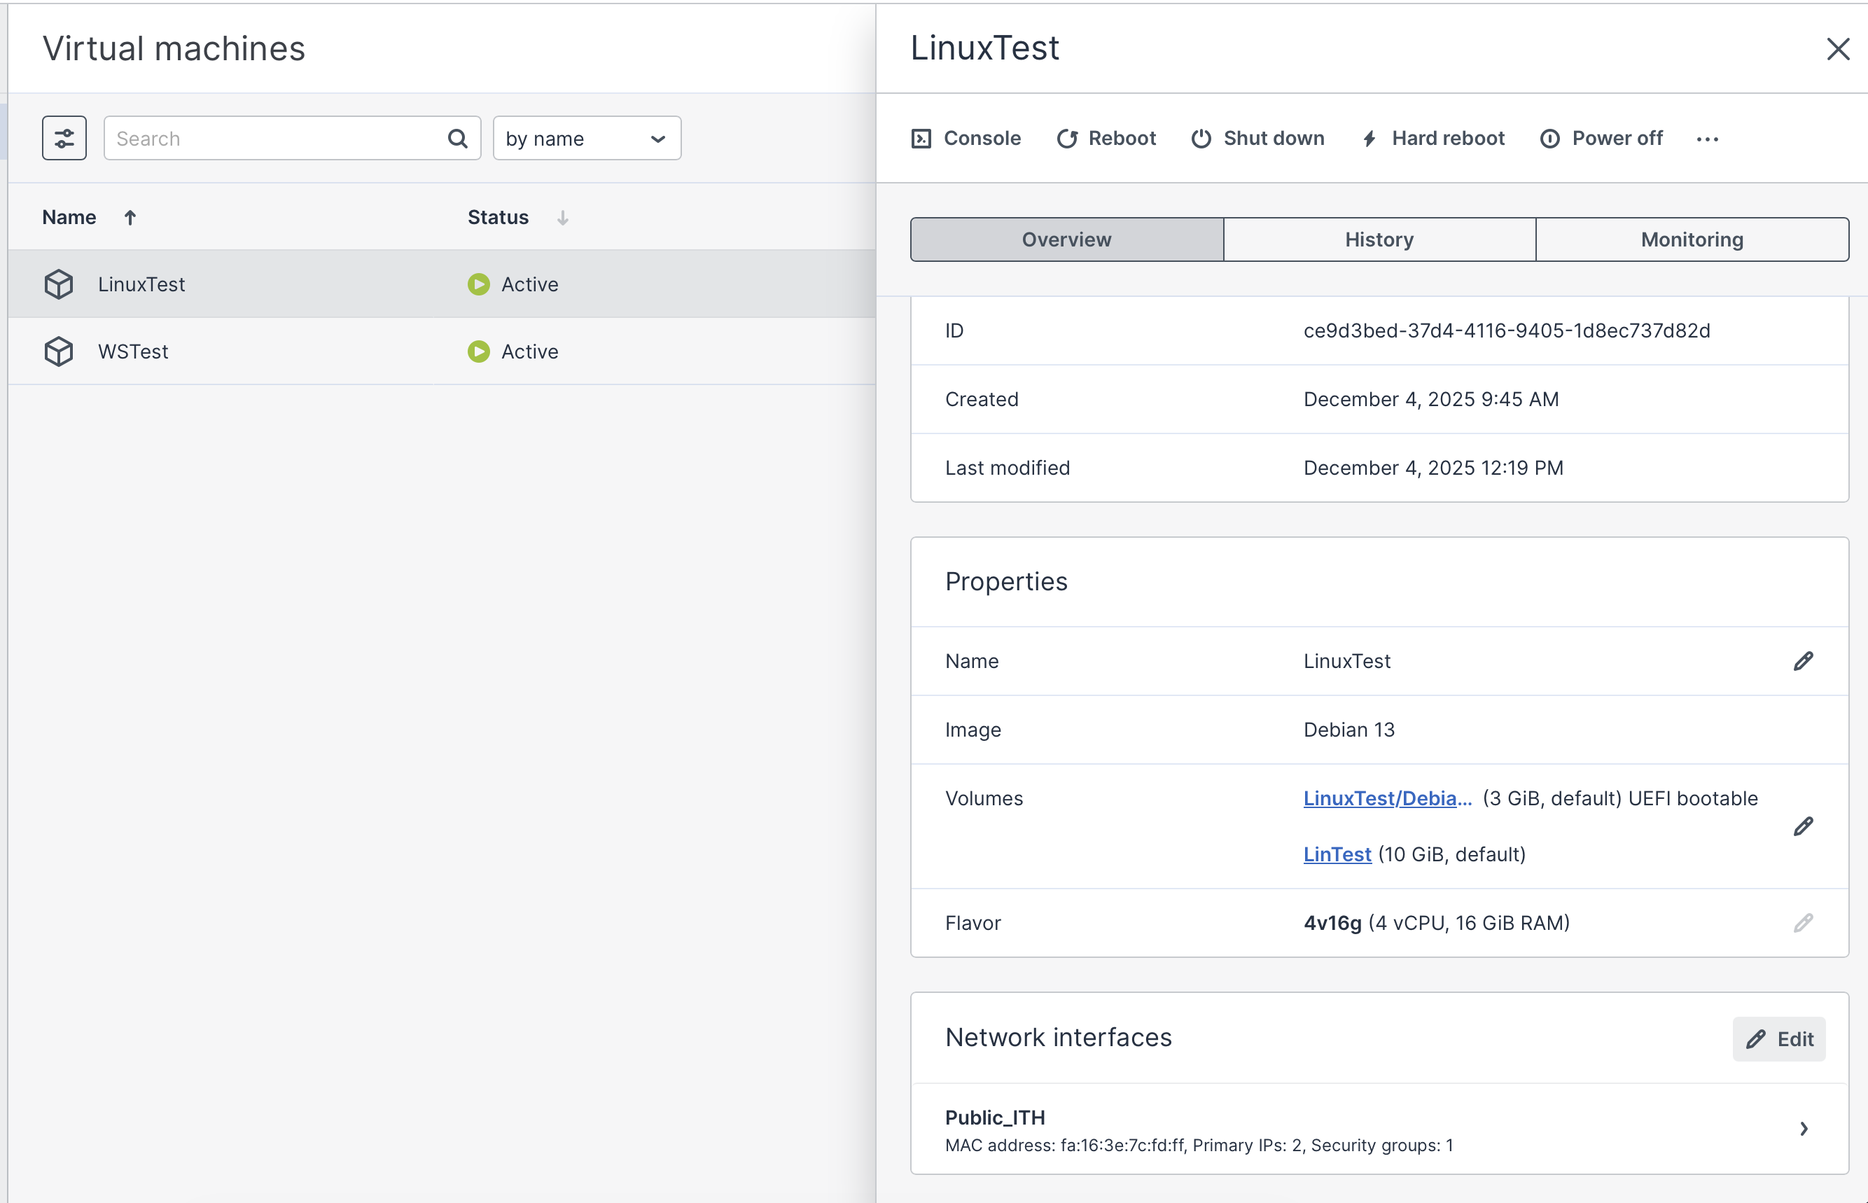Expand the Public_ITH network interface

point(1803,1128)
